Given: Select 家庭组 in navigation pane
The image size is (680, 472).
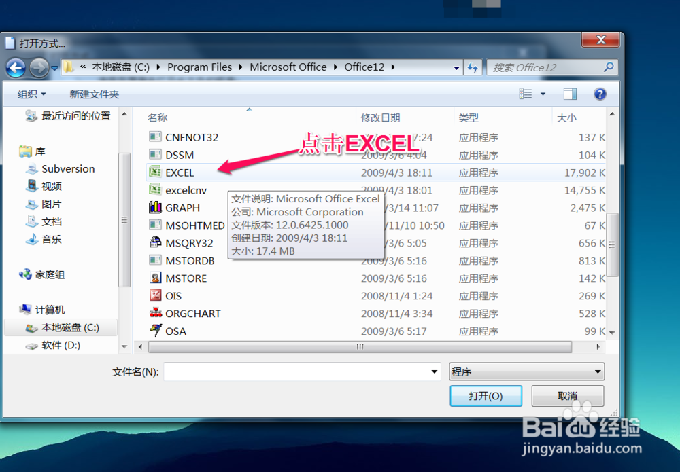Looking at the screenshot, I should click(41, 274).
